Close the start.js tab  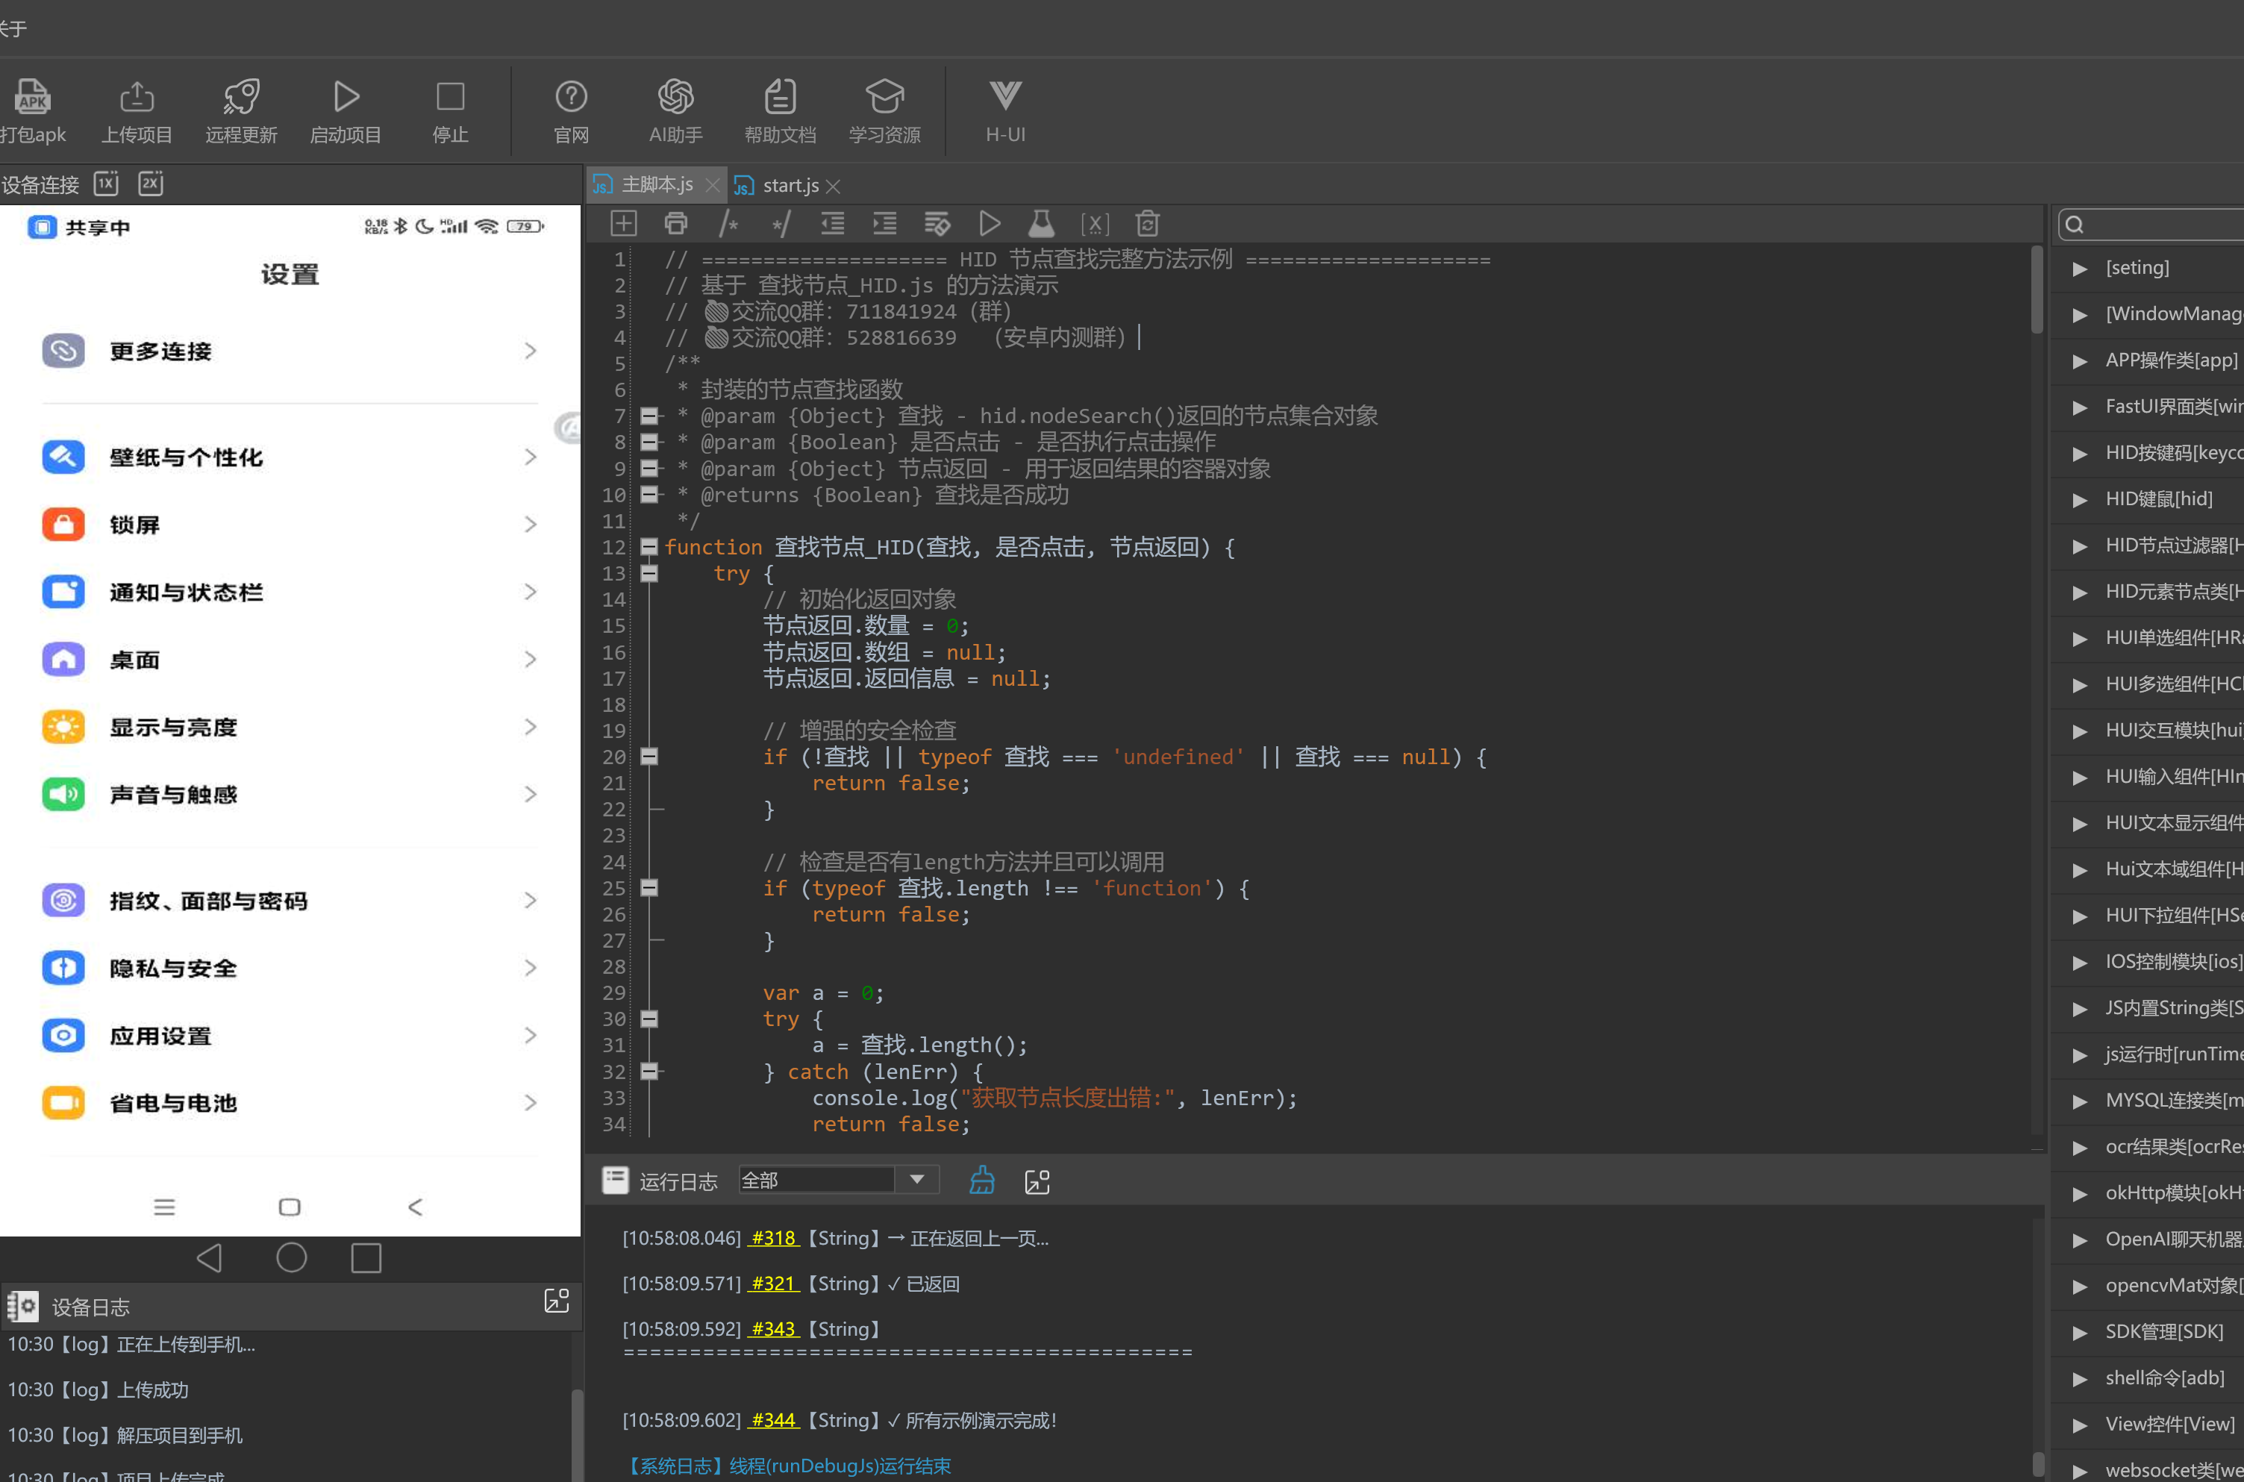[x=833, y=187]
